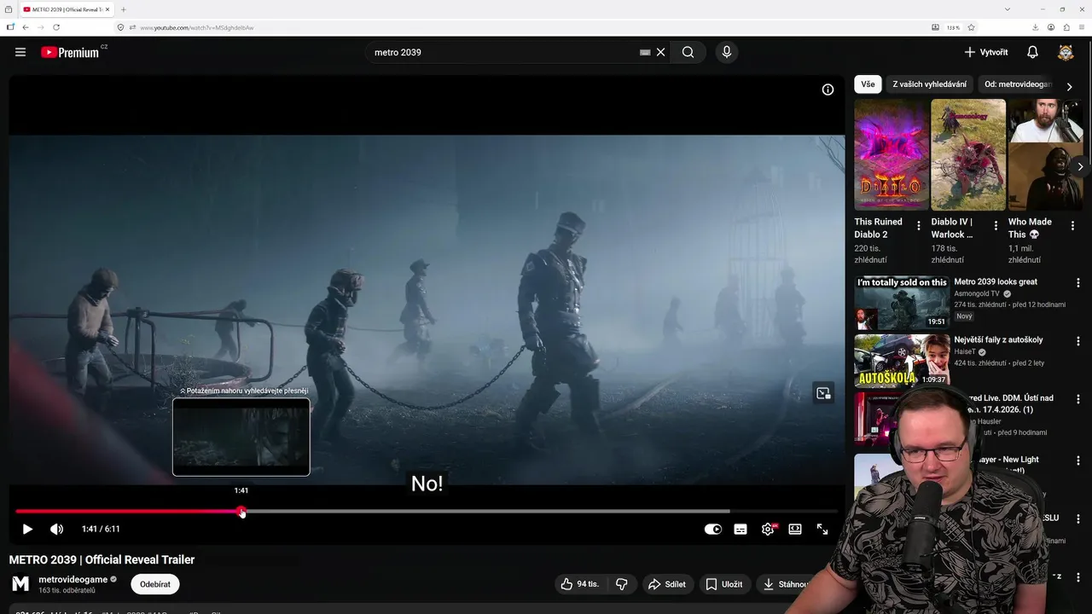
Task: Switch player to theater mode
Action: coord(795,529)
